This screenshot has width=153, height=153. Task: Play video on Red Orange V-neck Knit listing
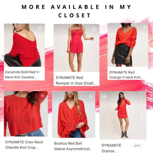145,27
